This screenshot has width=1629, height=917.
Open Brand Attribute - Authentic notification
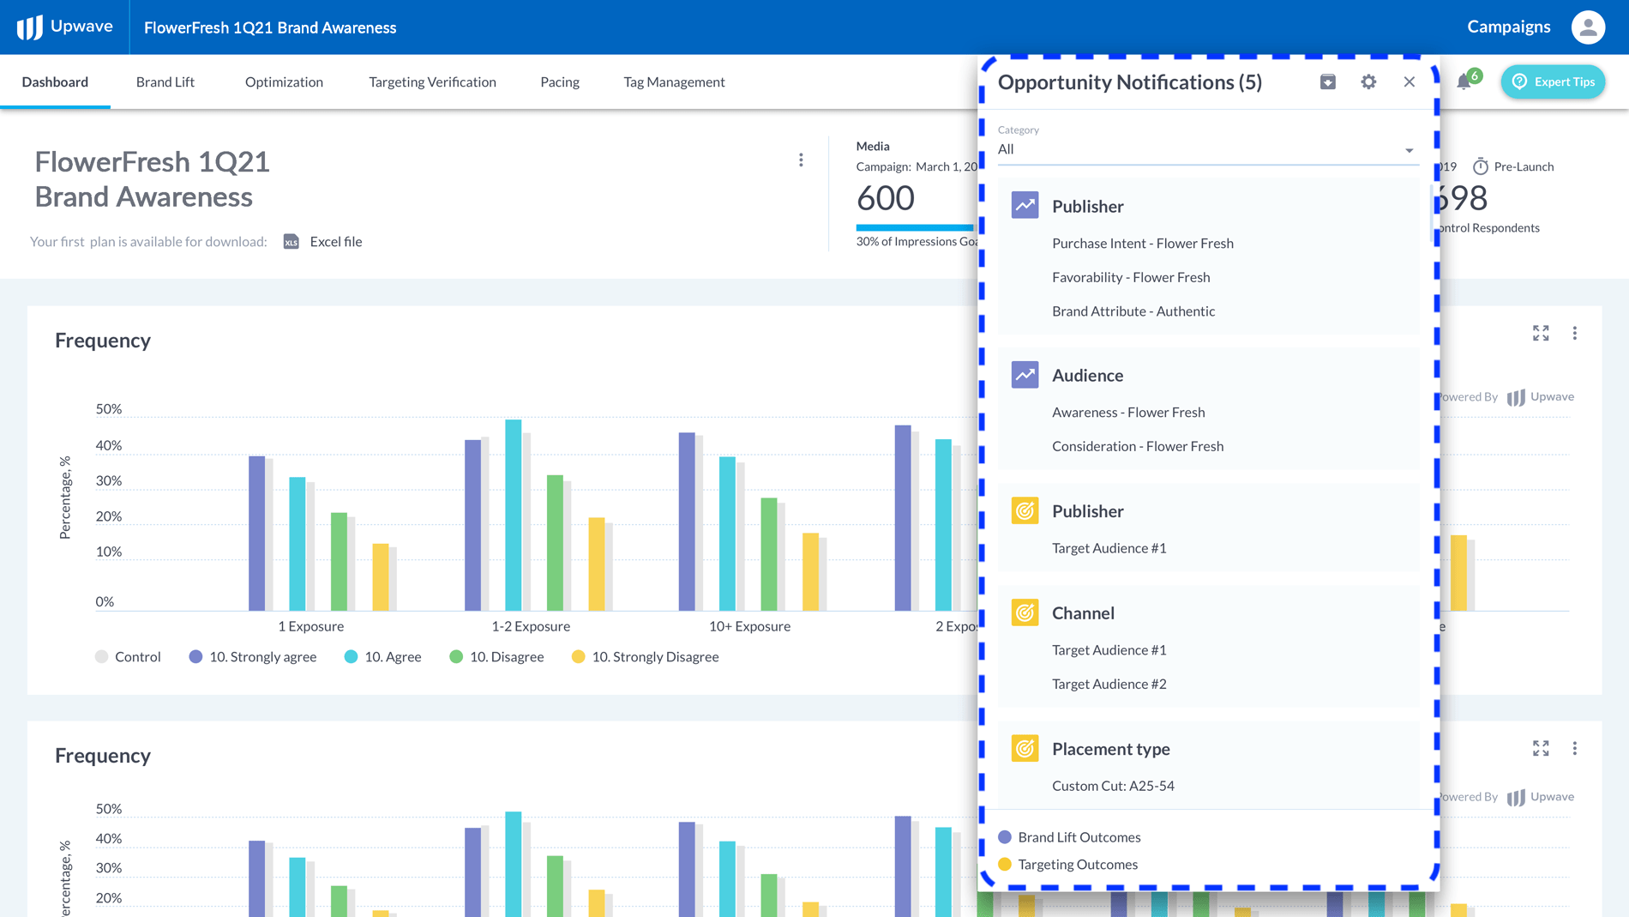pos(1133,311)
